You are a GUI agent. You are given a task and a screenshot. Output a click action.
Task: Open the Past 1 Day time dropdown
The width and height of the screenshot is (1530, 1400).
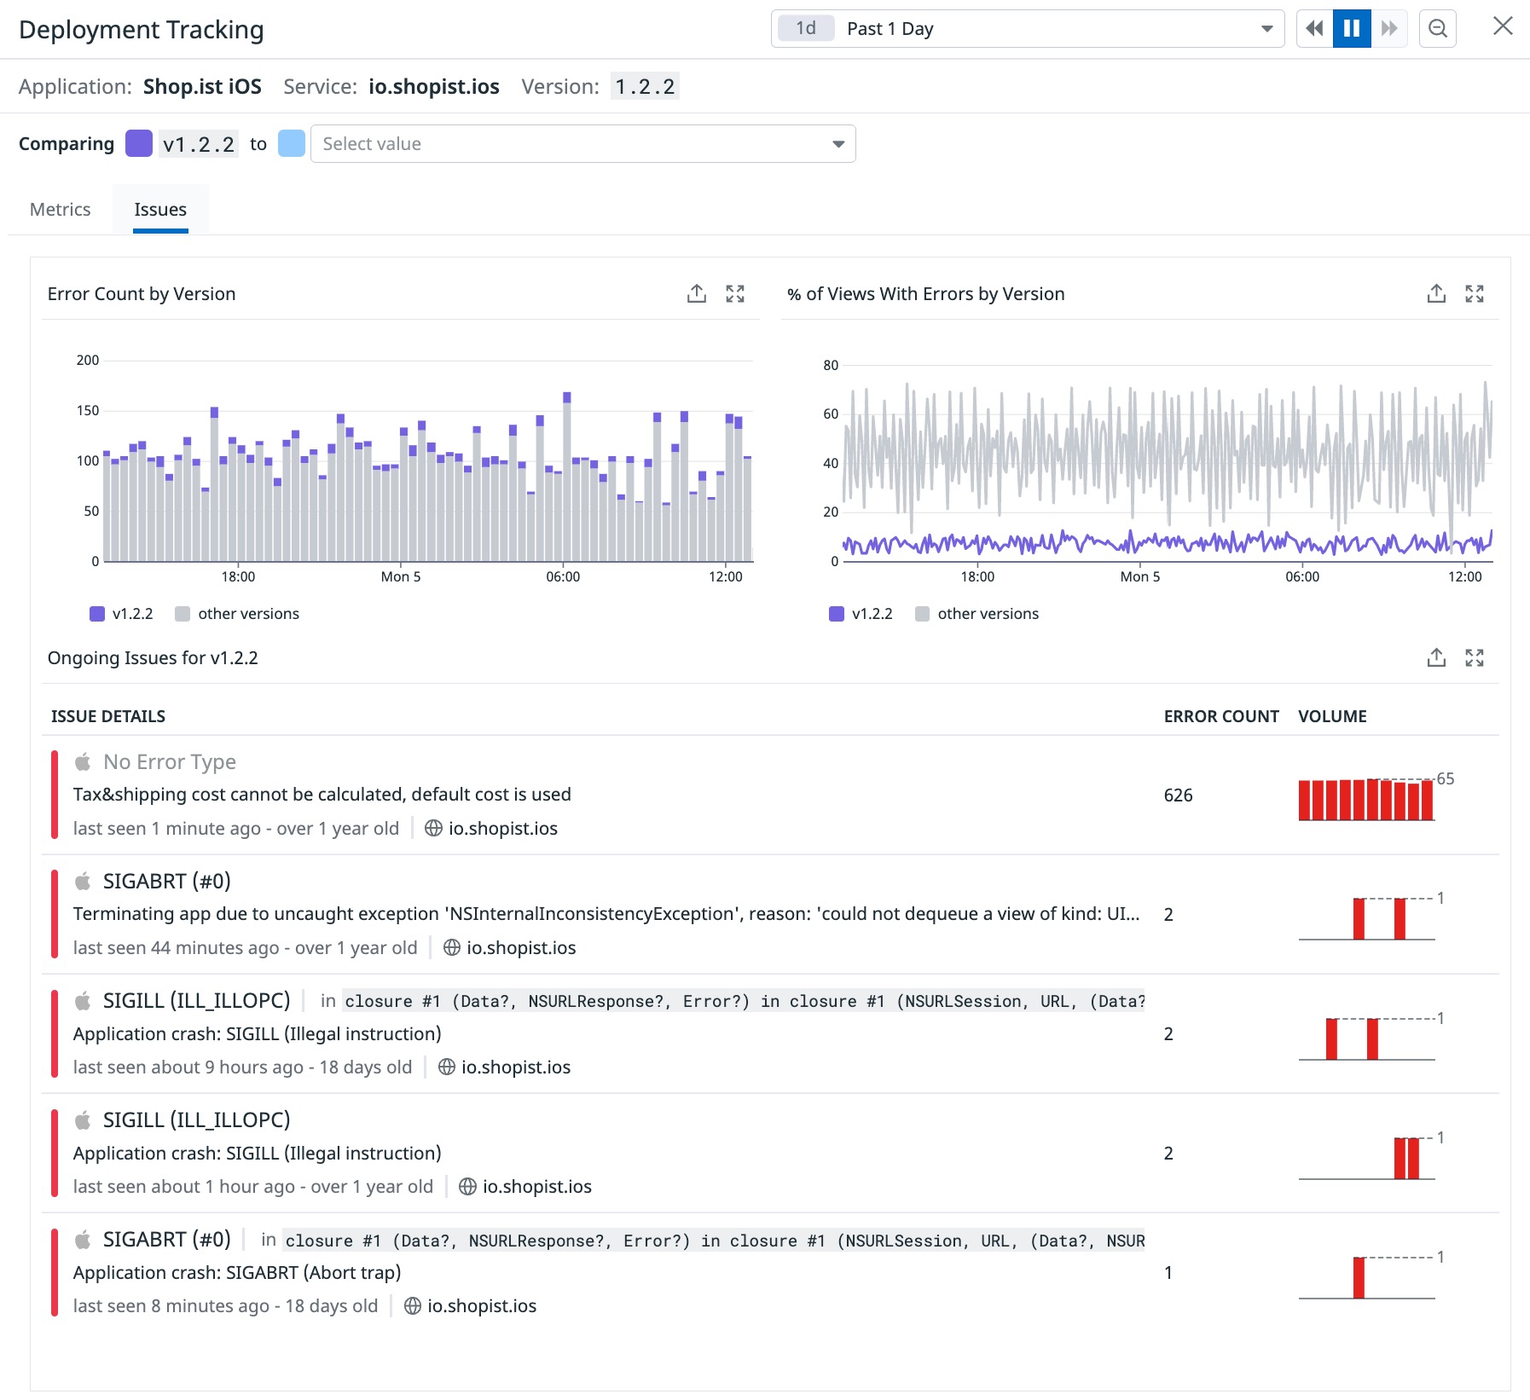point(1027,29)
